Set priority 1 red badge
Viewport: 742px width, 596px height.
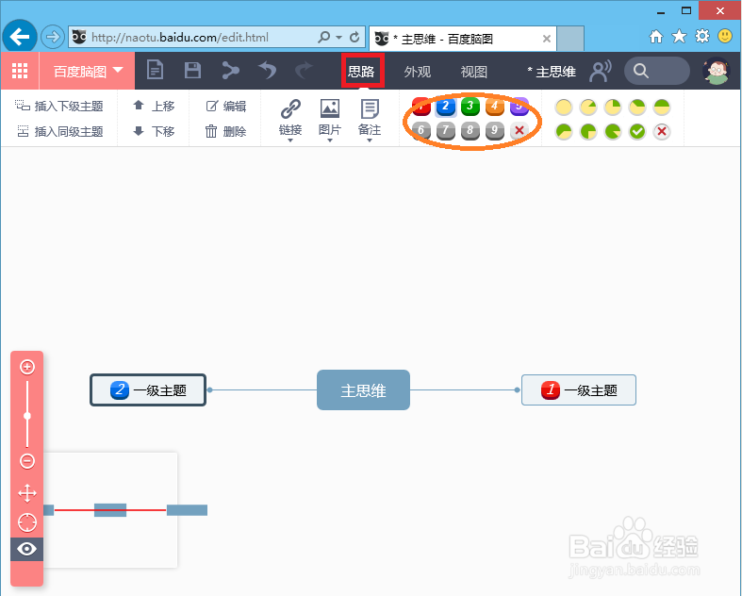tap(420, 107)
